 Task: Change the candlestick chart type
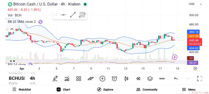(126, 78)
